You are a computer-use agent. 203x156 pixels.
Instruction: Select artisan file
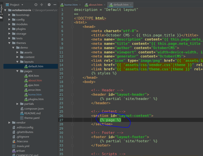pos(21,151)
